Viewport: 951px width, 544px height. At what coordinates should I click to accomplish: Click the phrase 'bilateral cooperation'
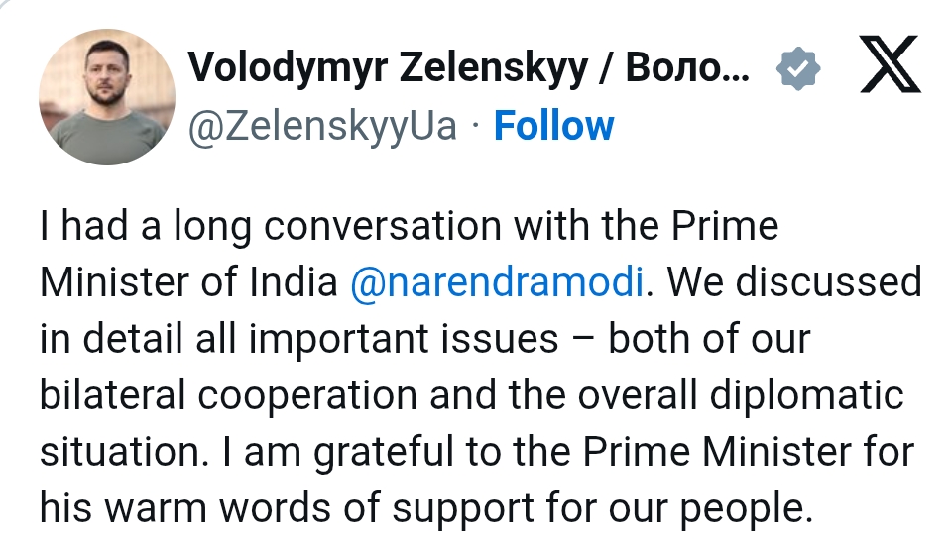pos(212,395)
